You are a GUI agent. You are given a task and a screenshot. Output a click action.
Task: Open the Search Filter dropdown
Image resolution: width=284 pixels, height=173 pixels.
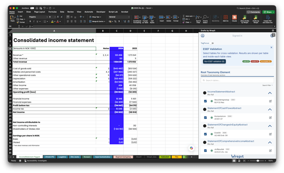[x=267, y=85]
